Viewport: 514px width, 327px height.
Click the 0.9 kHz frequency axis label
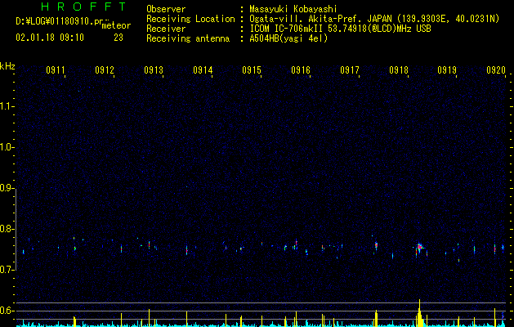(7, 188)
